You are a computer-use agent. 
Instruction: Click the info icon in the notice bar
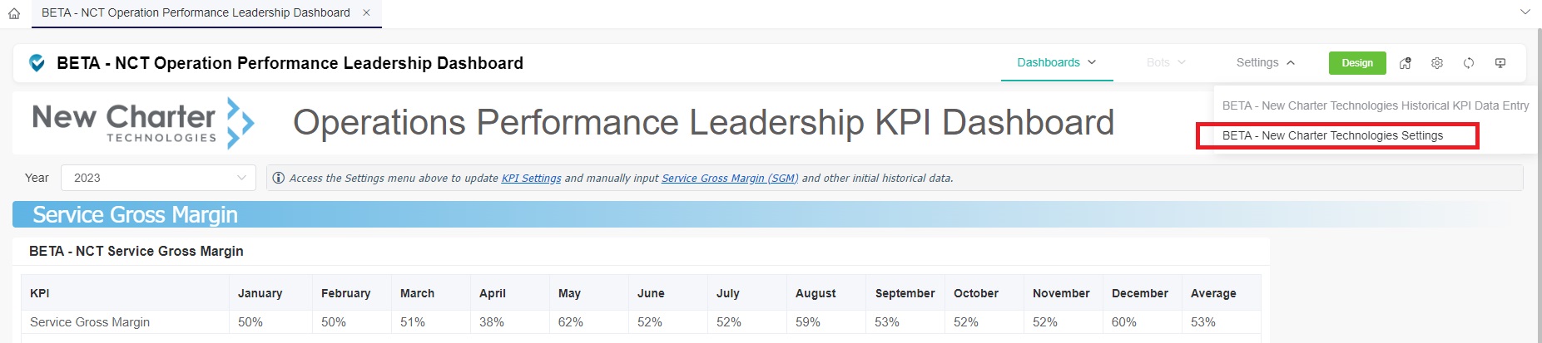[279, 178]
